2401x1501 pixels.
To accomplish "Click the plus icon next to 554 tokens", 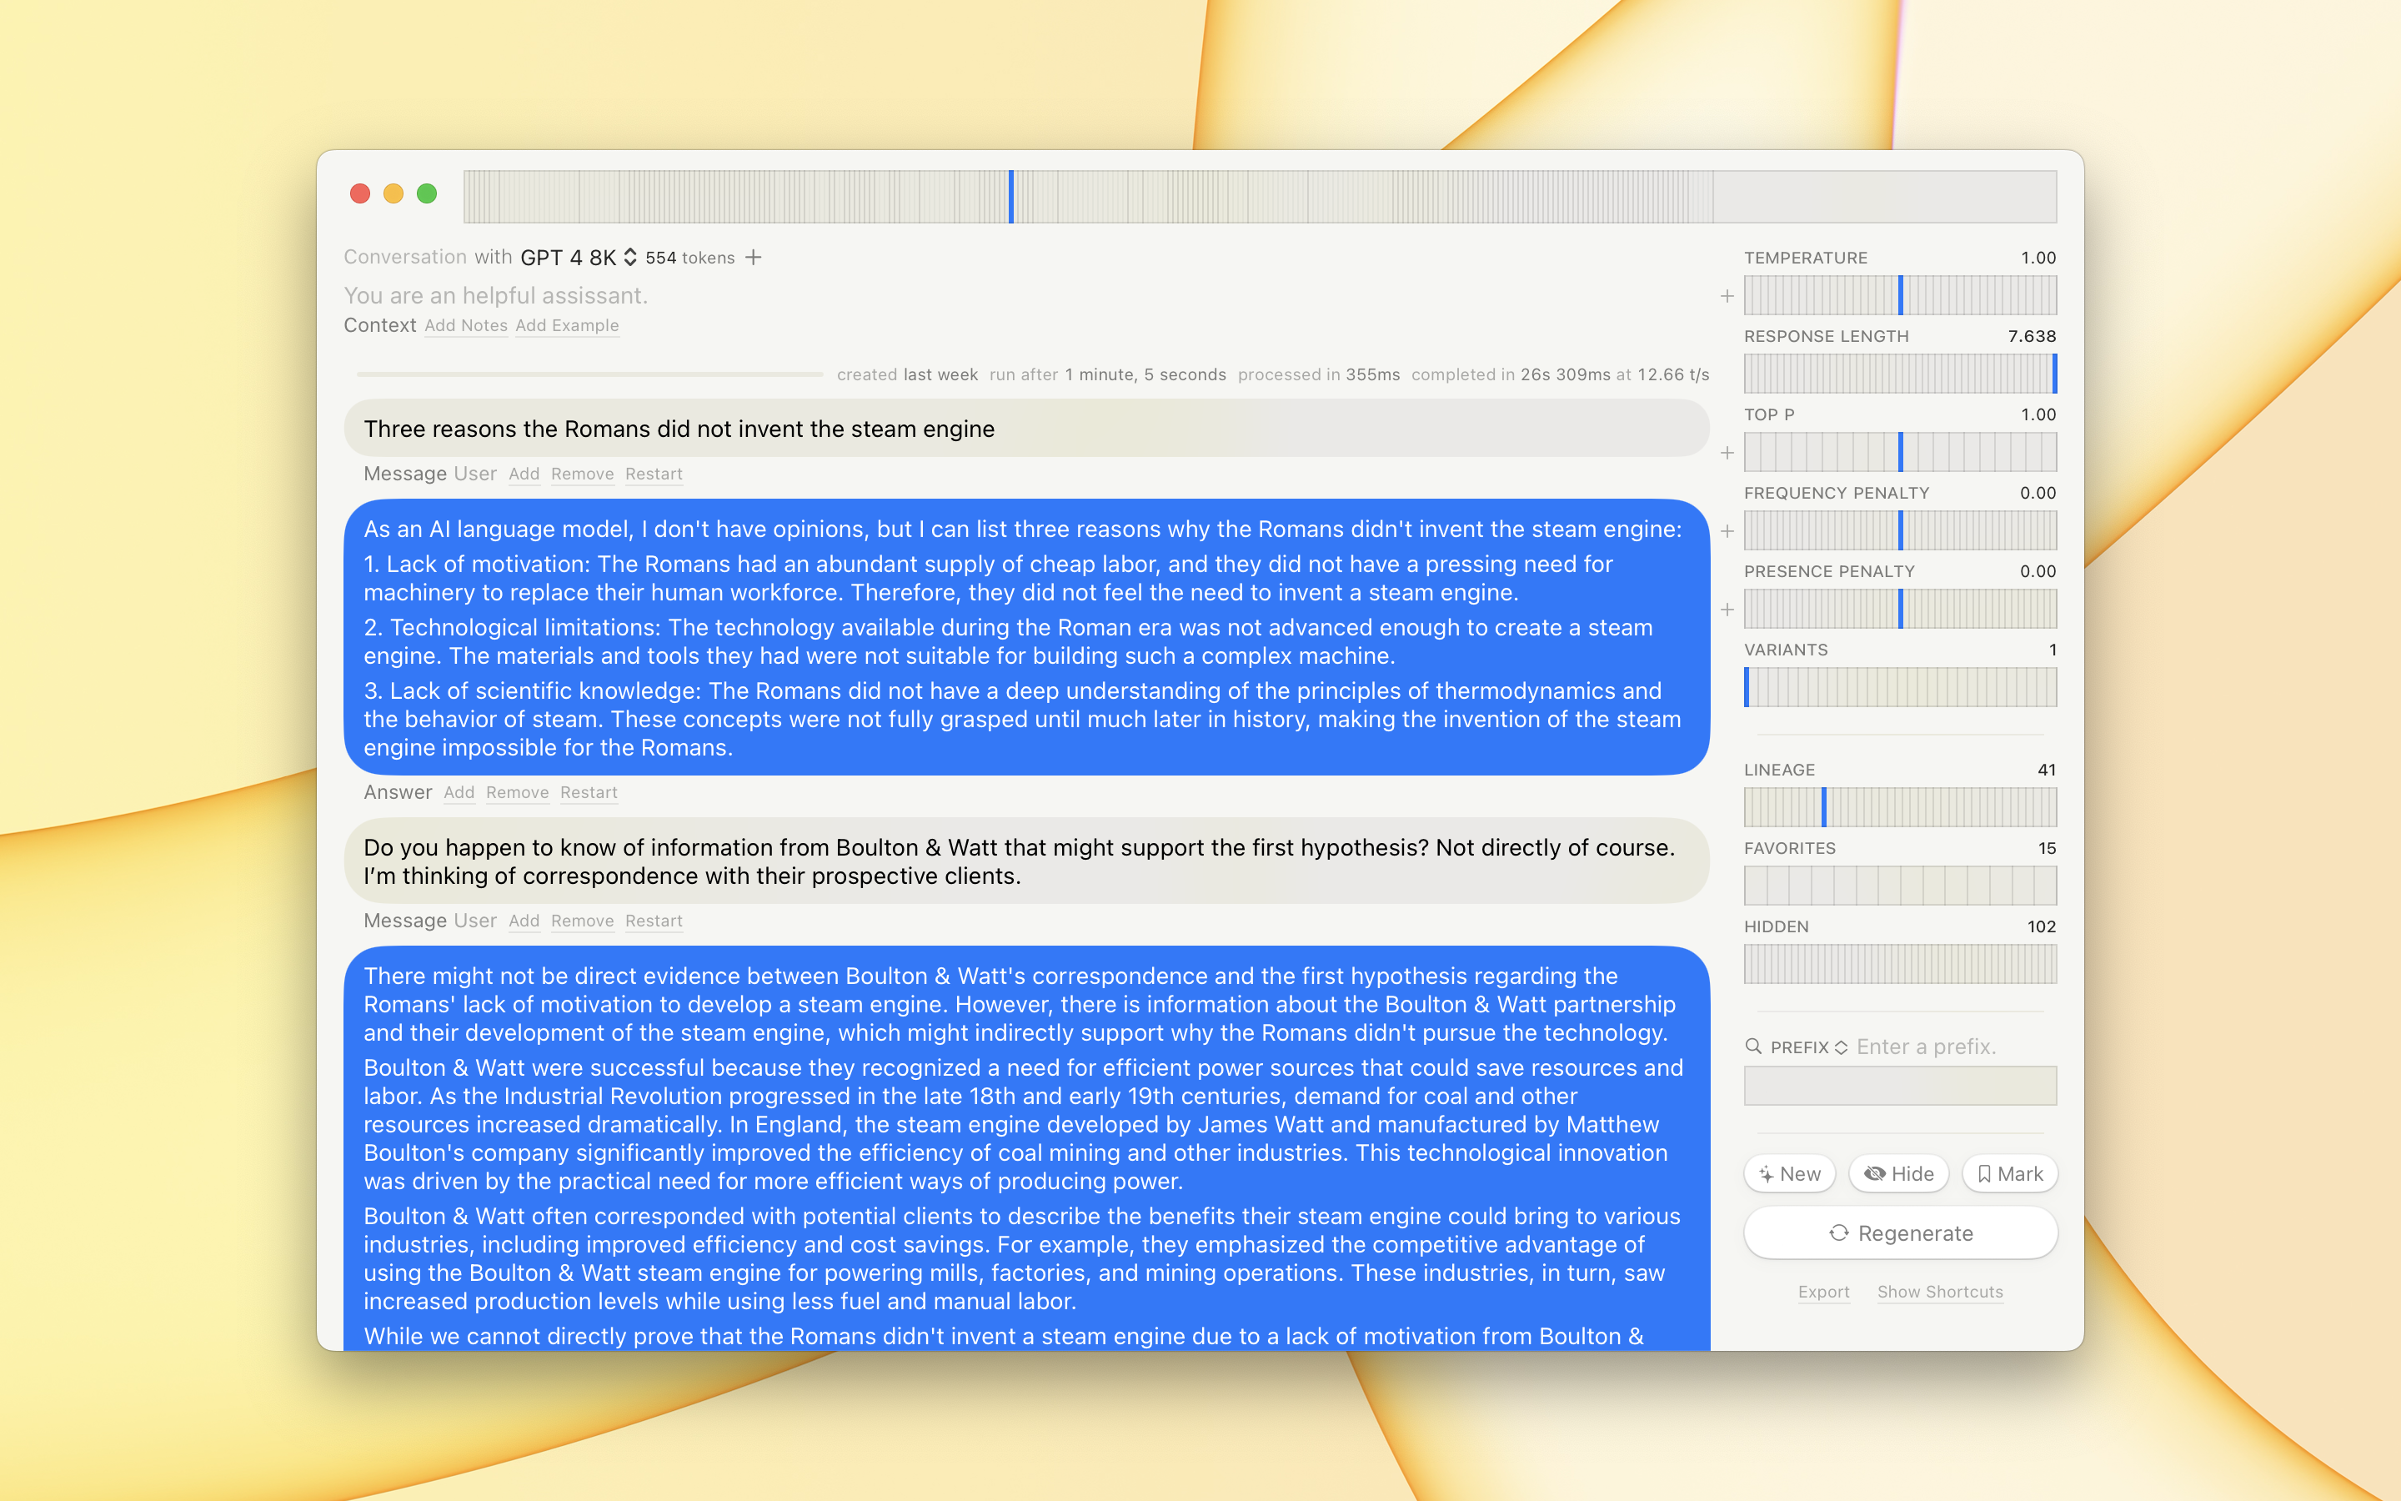I will (x=755, y=257).
